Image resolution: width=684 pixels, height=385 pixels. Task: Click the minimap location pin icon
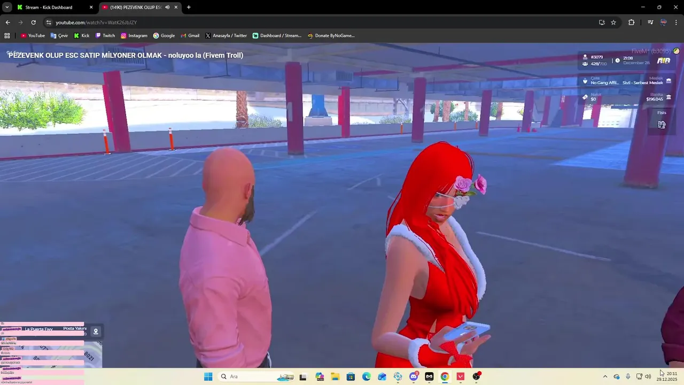[96, 332]
